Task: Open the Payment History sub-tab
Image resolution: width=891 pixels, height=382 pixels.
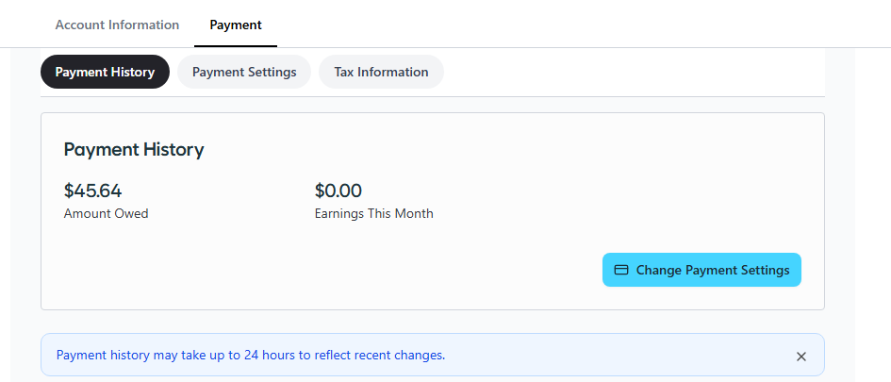Action: pos(105,72)
